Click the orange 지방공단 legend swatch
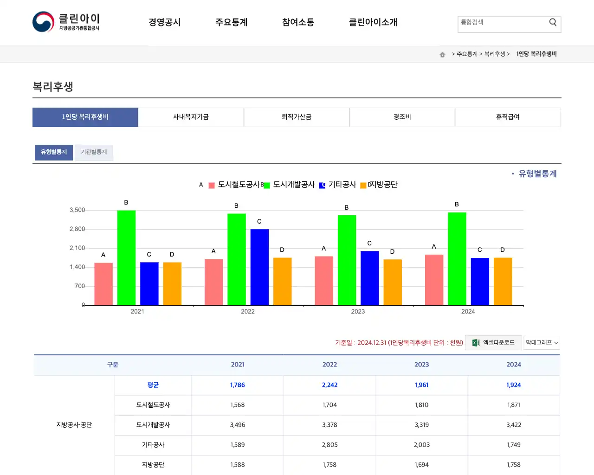This screenshot has width=594, height=475. coord(363,185)
